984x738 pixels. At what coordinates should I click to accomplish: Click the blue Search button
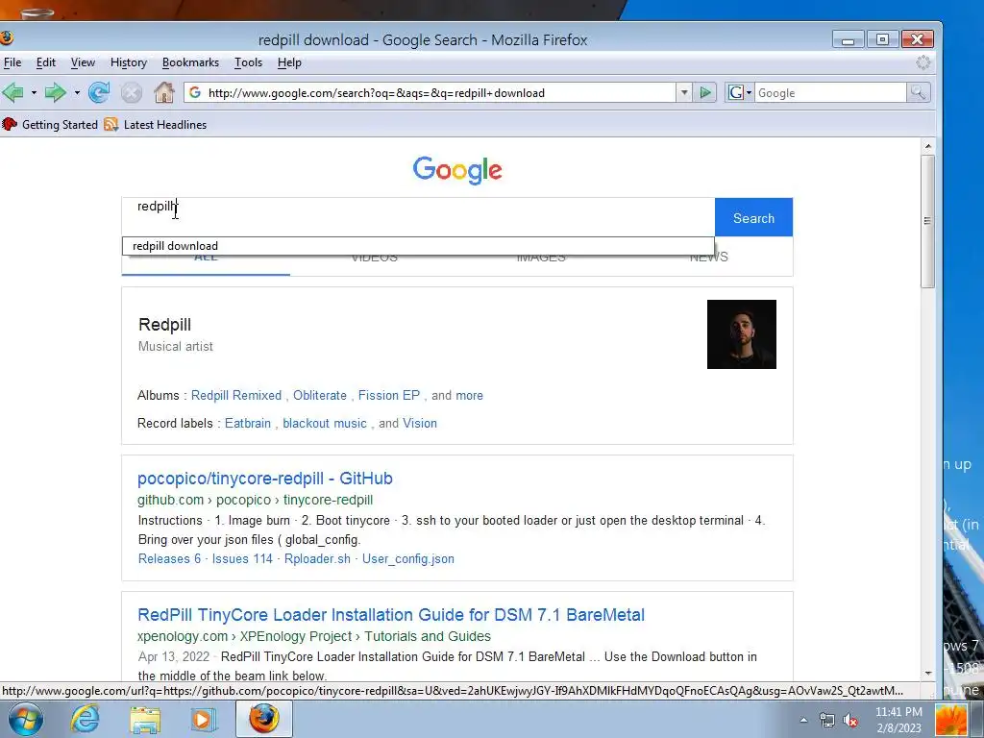point(753,218)
